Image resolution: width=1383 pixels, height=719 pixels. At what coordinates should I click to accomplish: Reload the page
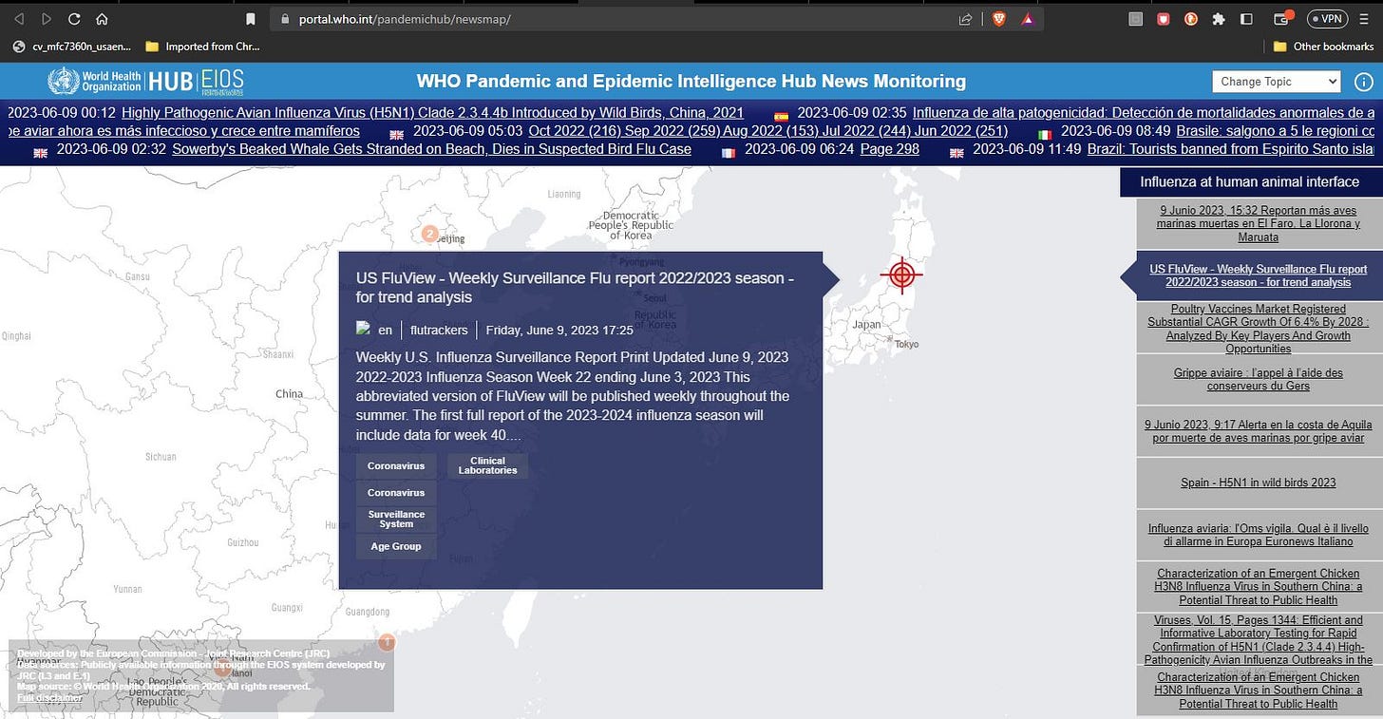click(x=74, y=18)
